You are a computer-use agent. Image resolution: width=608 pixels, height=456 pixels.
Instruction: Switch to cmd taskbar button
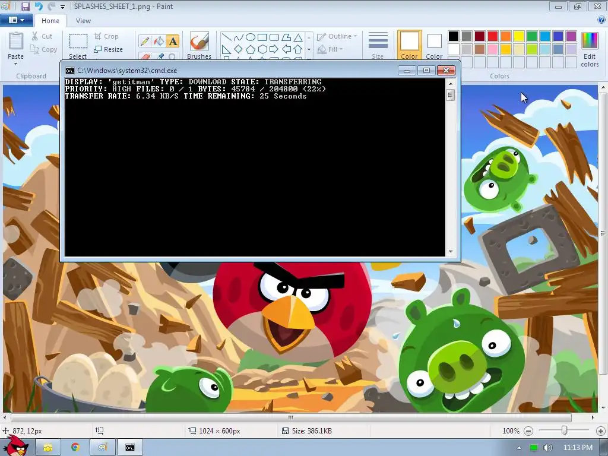point(130,448)
